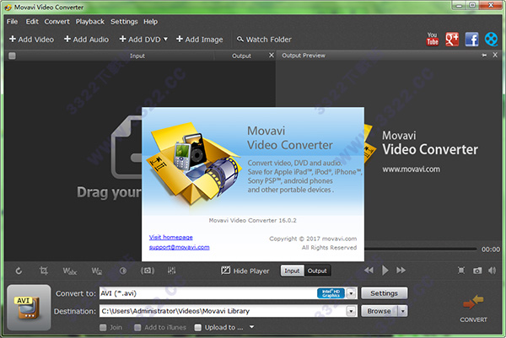Click the Browse button

(379, 311)
